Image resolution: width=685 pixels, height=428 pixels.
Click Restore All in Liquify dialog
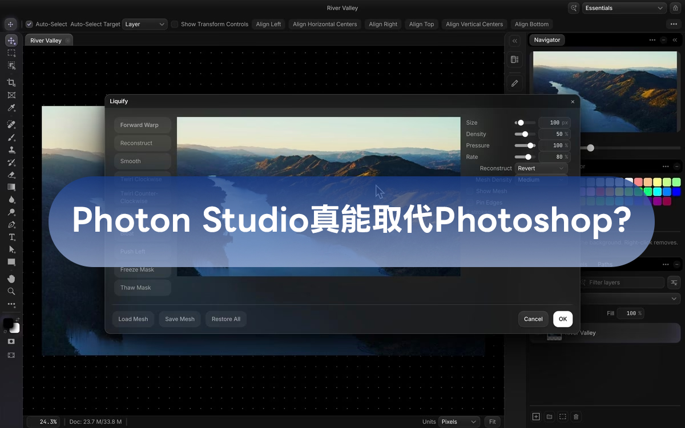(226, 319)
